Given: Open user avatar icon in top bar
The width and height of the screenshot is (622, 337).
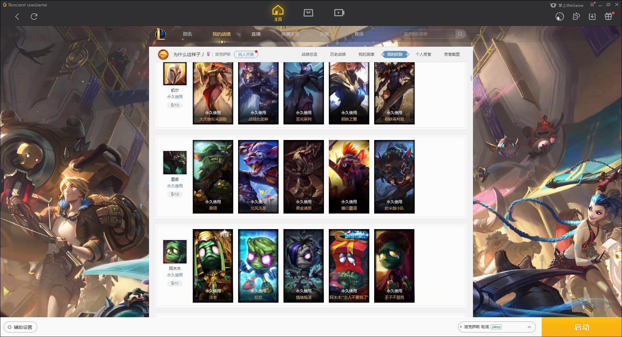Looking at the screenshot, I should click(x=560, y=17).
